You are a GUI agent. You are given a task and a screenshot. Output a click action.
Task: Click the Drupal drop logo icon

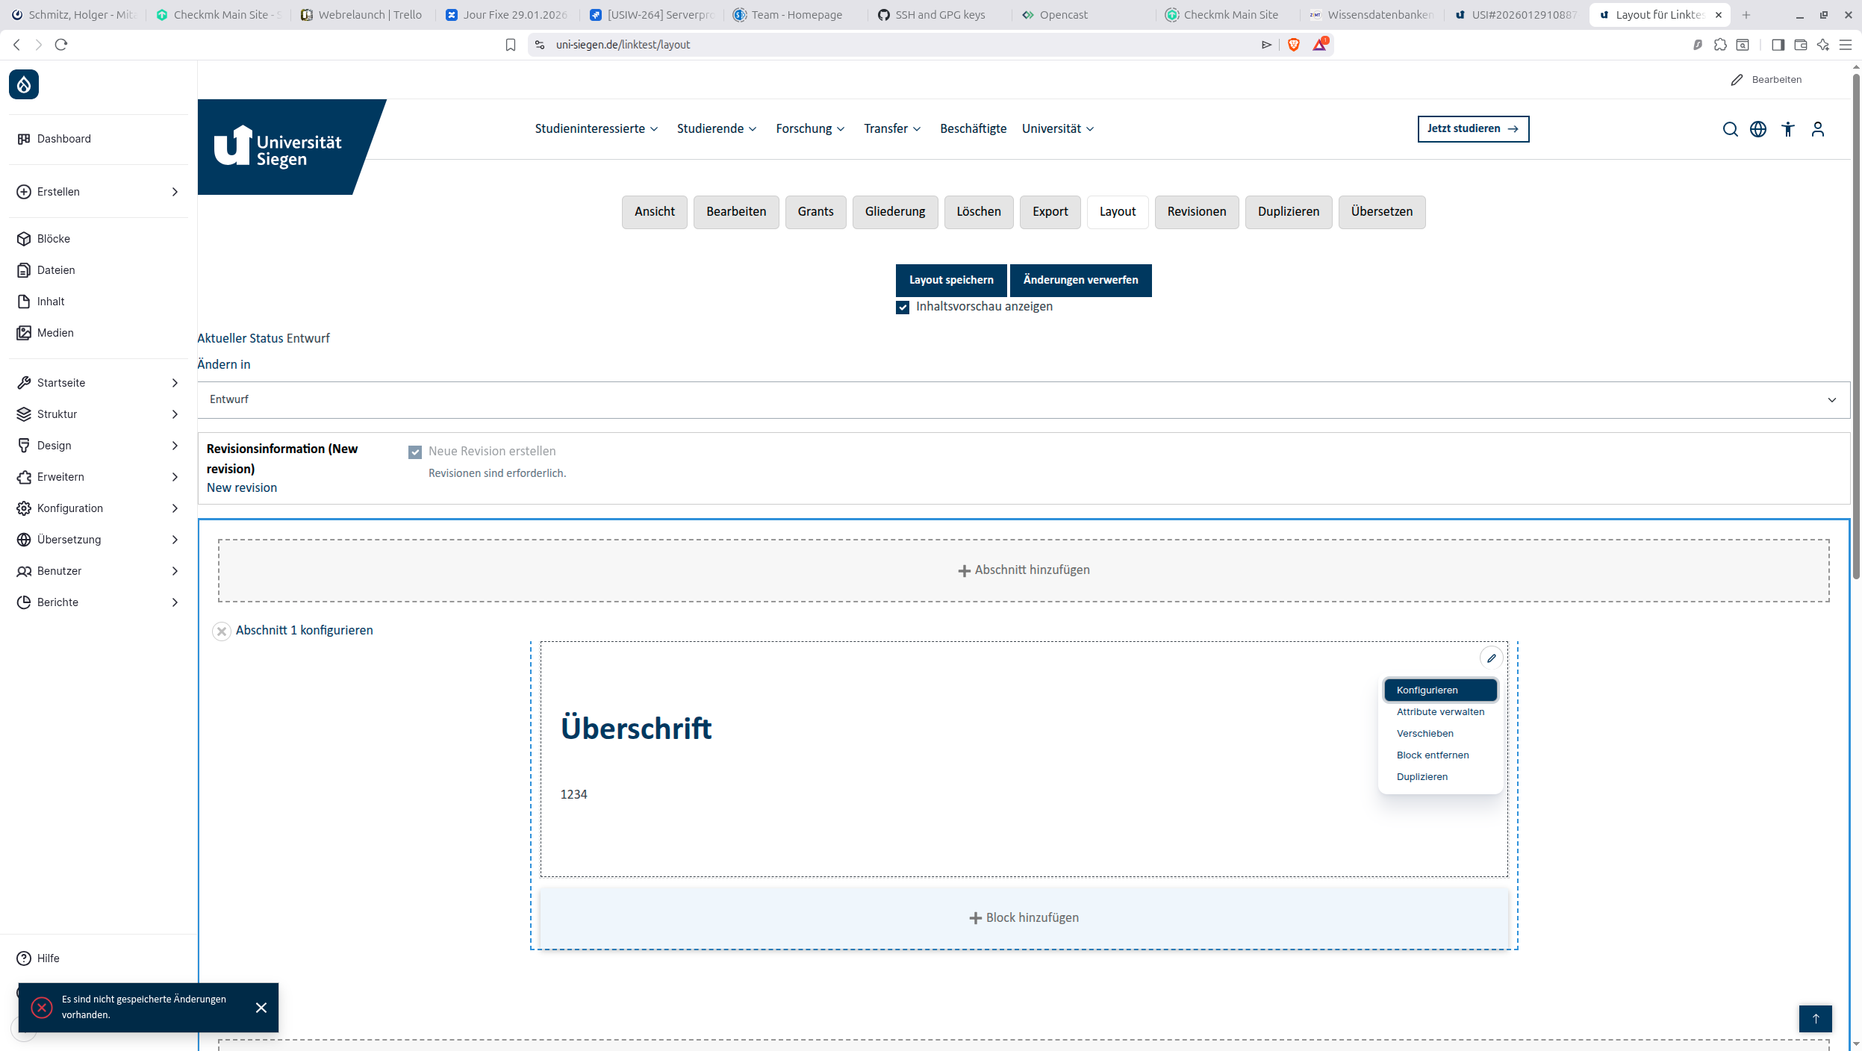point(24,84)
